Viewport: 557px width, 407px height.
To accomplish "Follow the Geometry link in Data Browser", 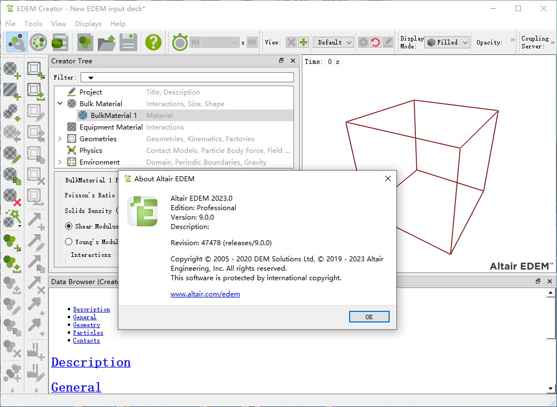I will coord(86,325).
